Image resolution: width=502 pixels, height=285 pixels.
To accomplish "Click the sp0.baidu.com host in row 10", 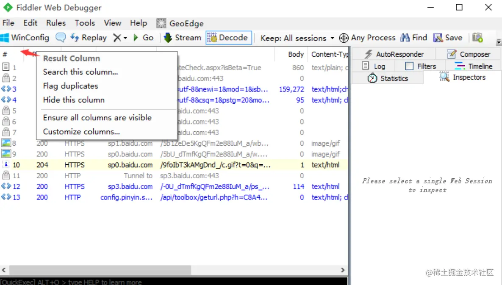I will pyautogui.click(x=130, y=165).
